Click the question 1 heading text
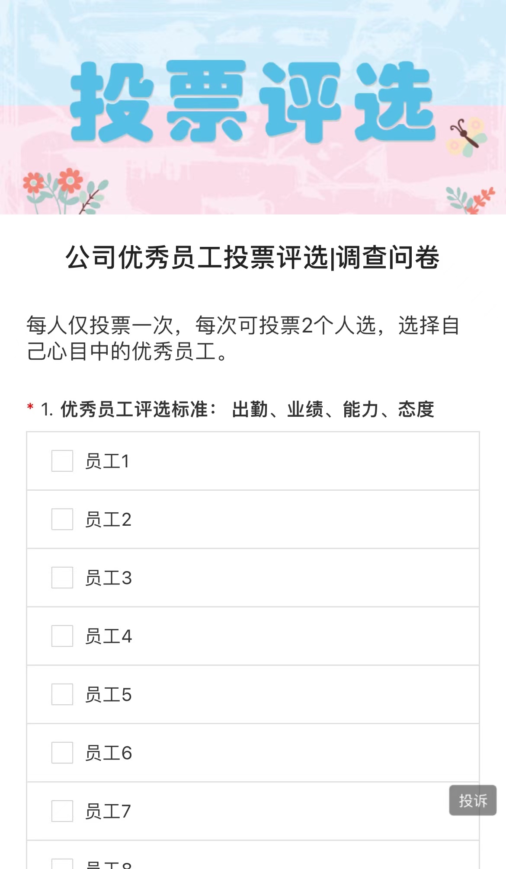The height and width of the screenshot is (869, 506). [237, 409]
